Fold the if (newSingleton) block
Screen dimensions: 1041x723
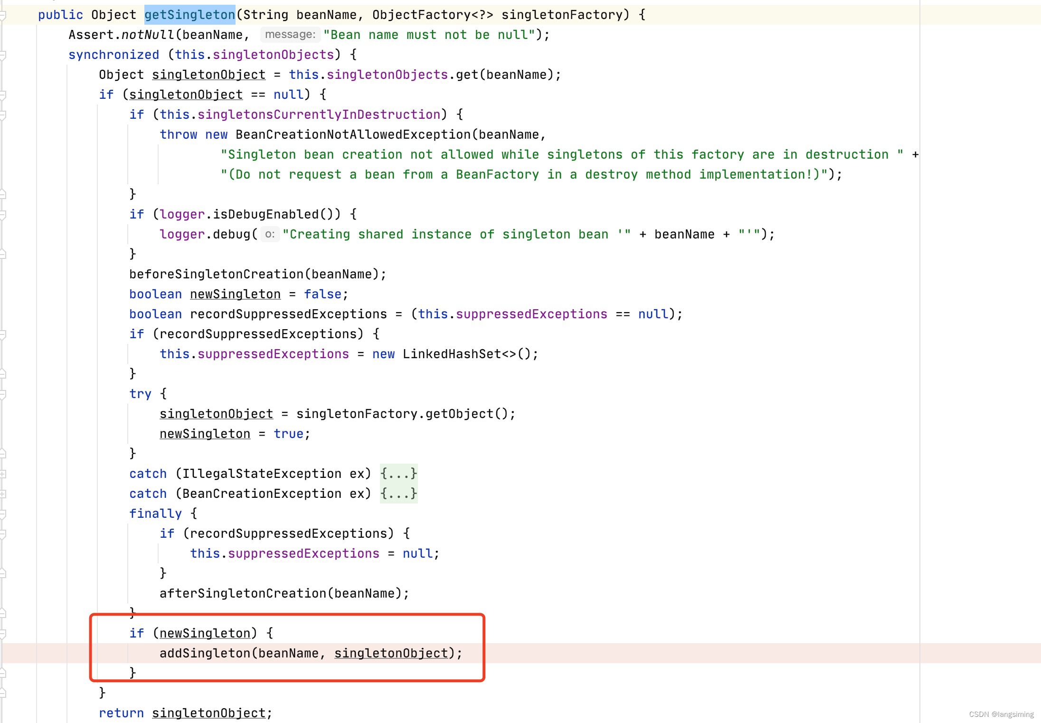pyautogui.click(x=2, y=634)
